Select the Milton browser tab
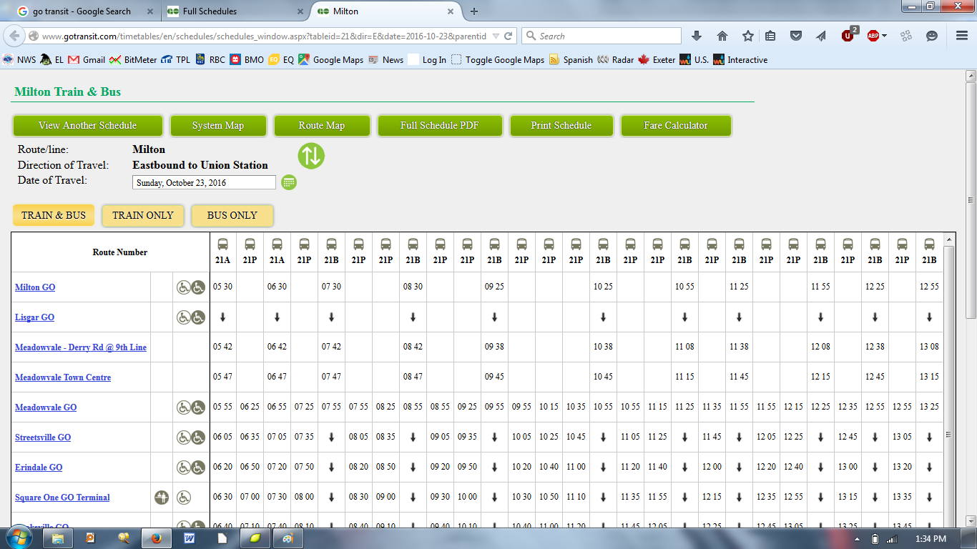977x549 pixels. 386,11
